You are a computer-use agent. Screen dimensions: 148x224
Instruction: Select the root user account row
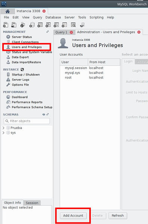pyautogui.click(x=90, y=78)
